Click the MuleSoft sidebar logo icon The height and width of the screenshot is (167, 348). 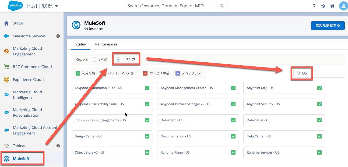point(6,159)
